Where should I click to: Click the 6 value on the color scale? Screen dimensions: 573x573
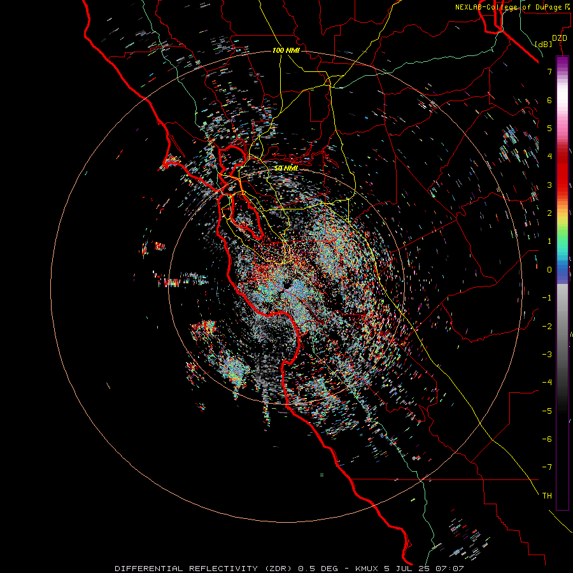[x=549, y=100]
